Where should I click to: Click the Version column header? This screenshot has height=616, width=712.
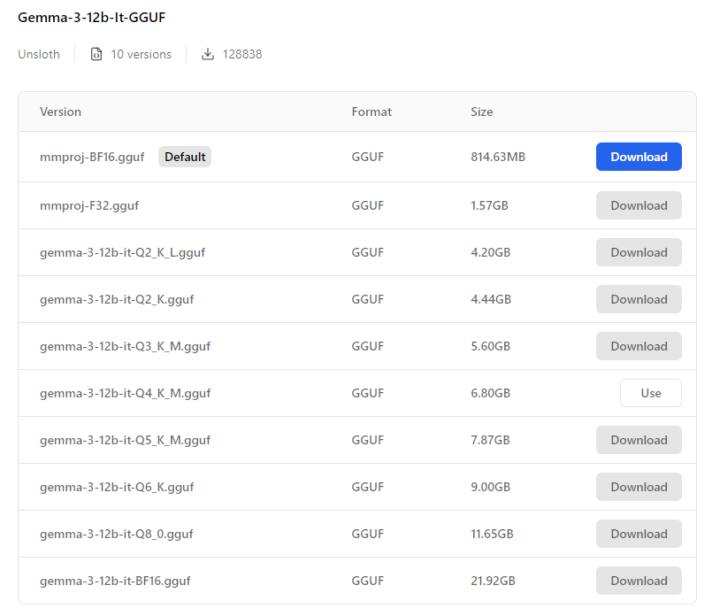point(60,112)
